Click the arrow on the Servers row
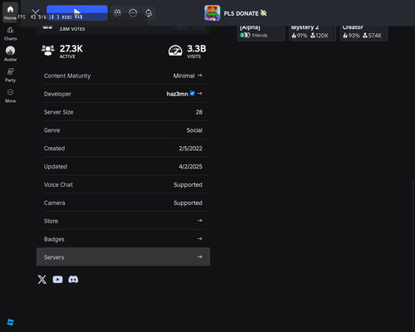 [x=200, y=256]
